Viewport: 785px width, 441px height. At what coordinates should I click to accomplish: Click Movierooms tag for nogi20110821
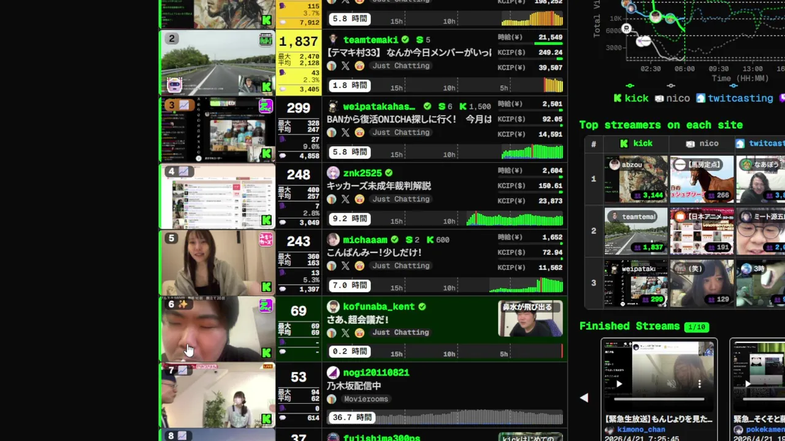[x=366, y=399]
